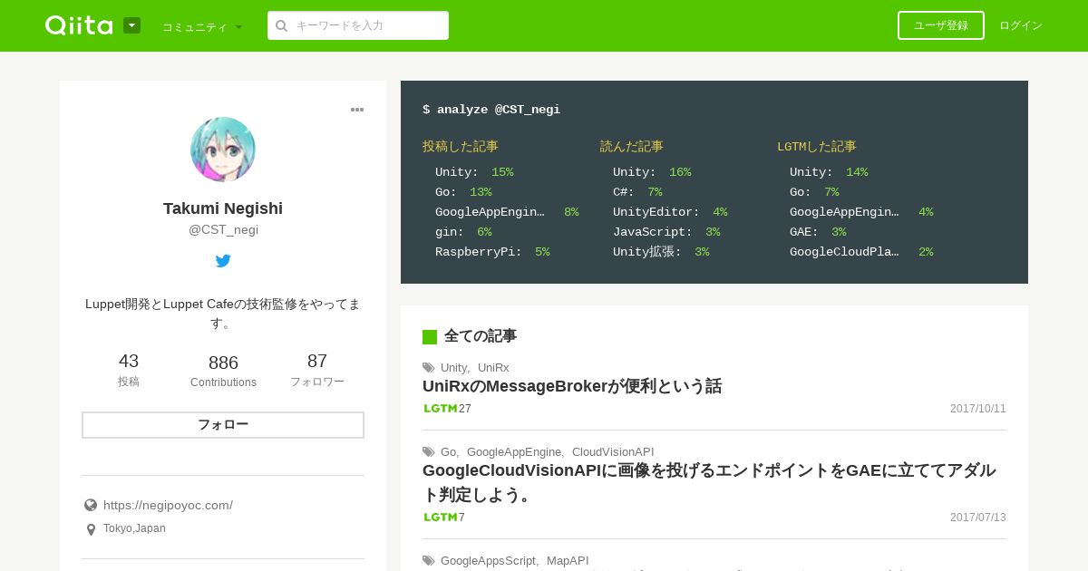Click Unity拡張: 3% entry

tap(661, 252)
